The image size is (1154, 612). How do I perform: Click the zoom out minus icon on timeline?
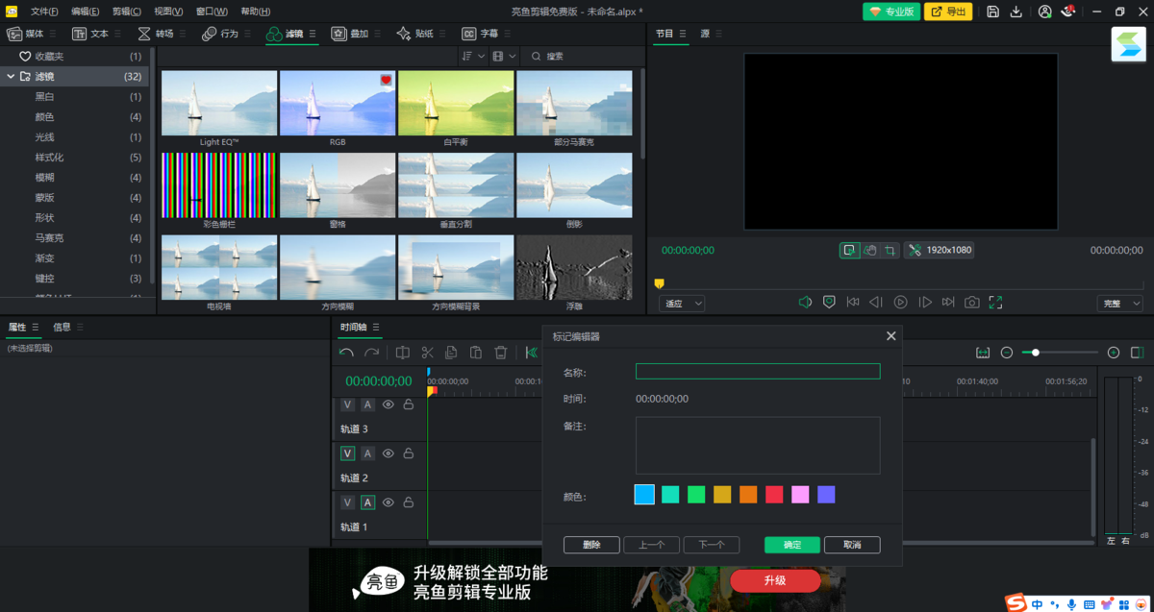pyautogui.click(x=1007, y=353)
